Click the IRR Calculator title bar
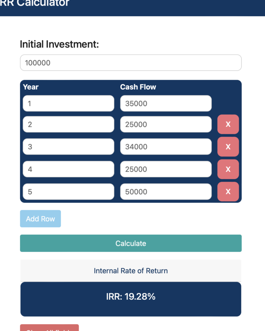 click(x=131, y=5)
